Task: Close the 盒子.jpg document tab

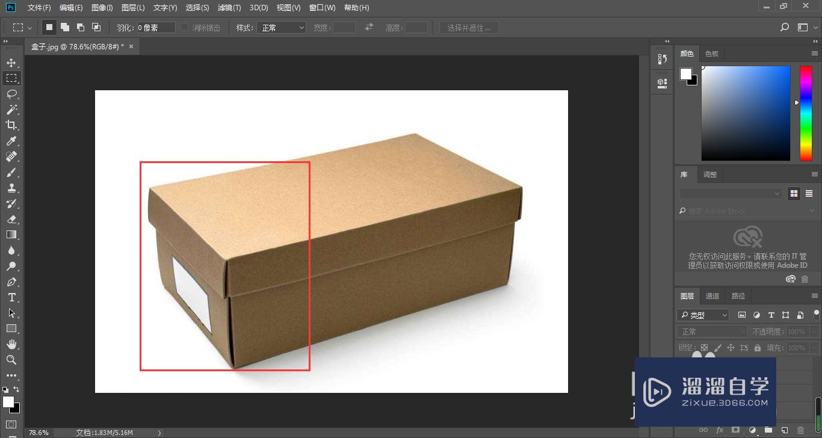Action: click(131, 46)
